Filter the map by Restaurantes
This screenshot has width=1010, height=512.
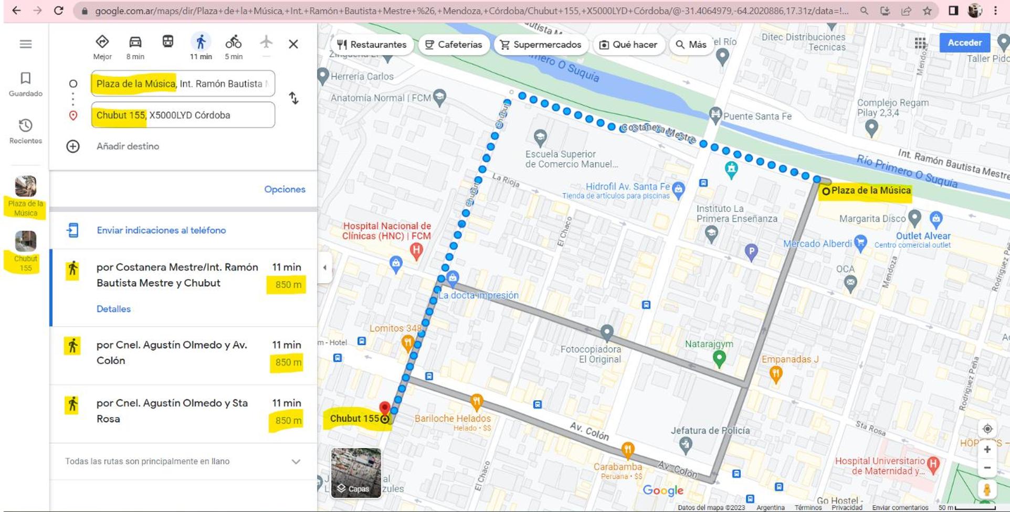[372, 45]
